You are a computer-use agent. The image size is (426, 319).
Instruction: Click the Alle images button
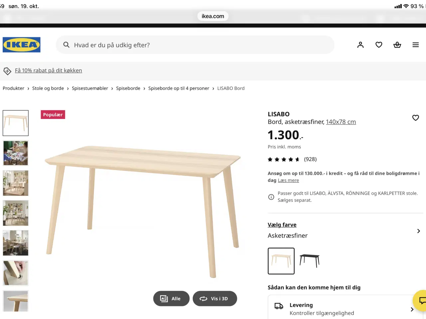[171, 299]
